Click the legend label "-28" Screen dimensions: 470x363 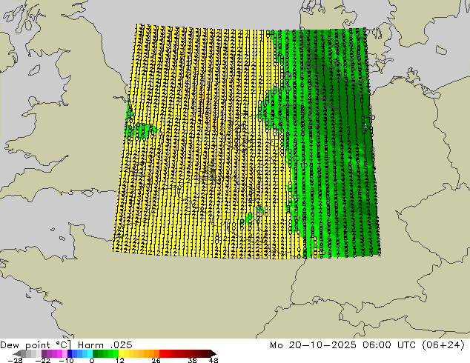[15, 361]
